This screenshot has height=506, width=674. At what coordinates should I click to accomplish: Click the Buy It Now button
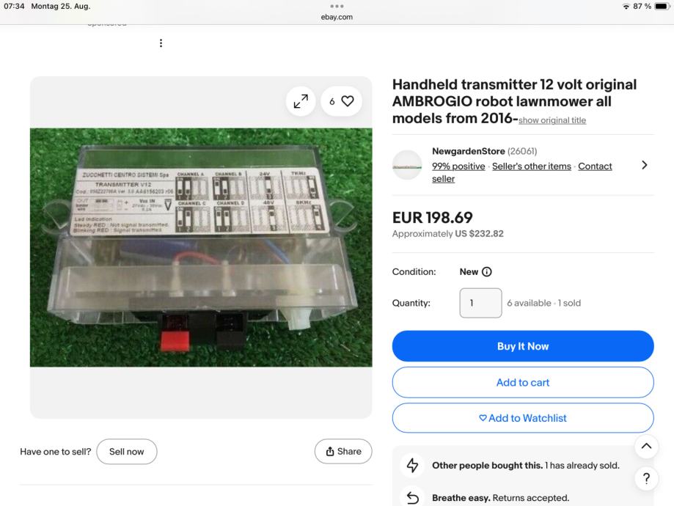pyautogui.click(x=523, y=346)
